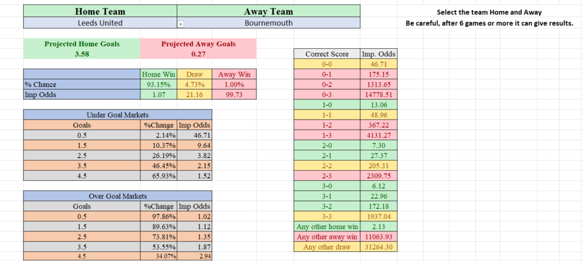Click the 3-3 correct score cell
Screen dimensions: 582x262
tap(327, 217)
